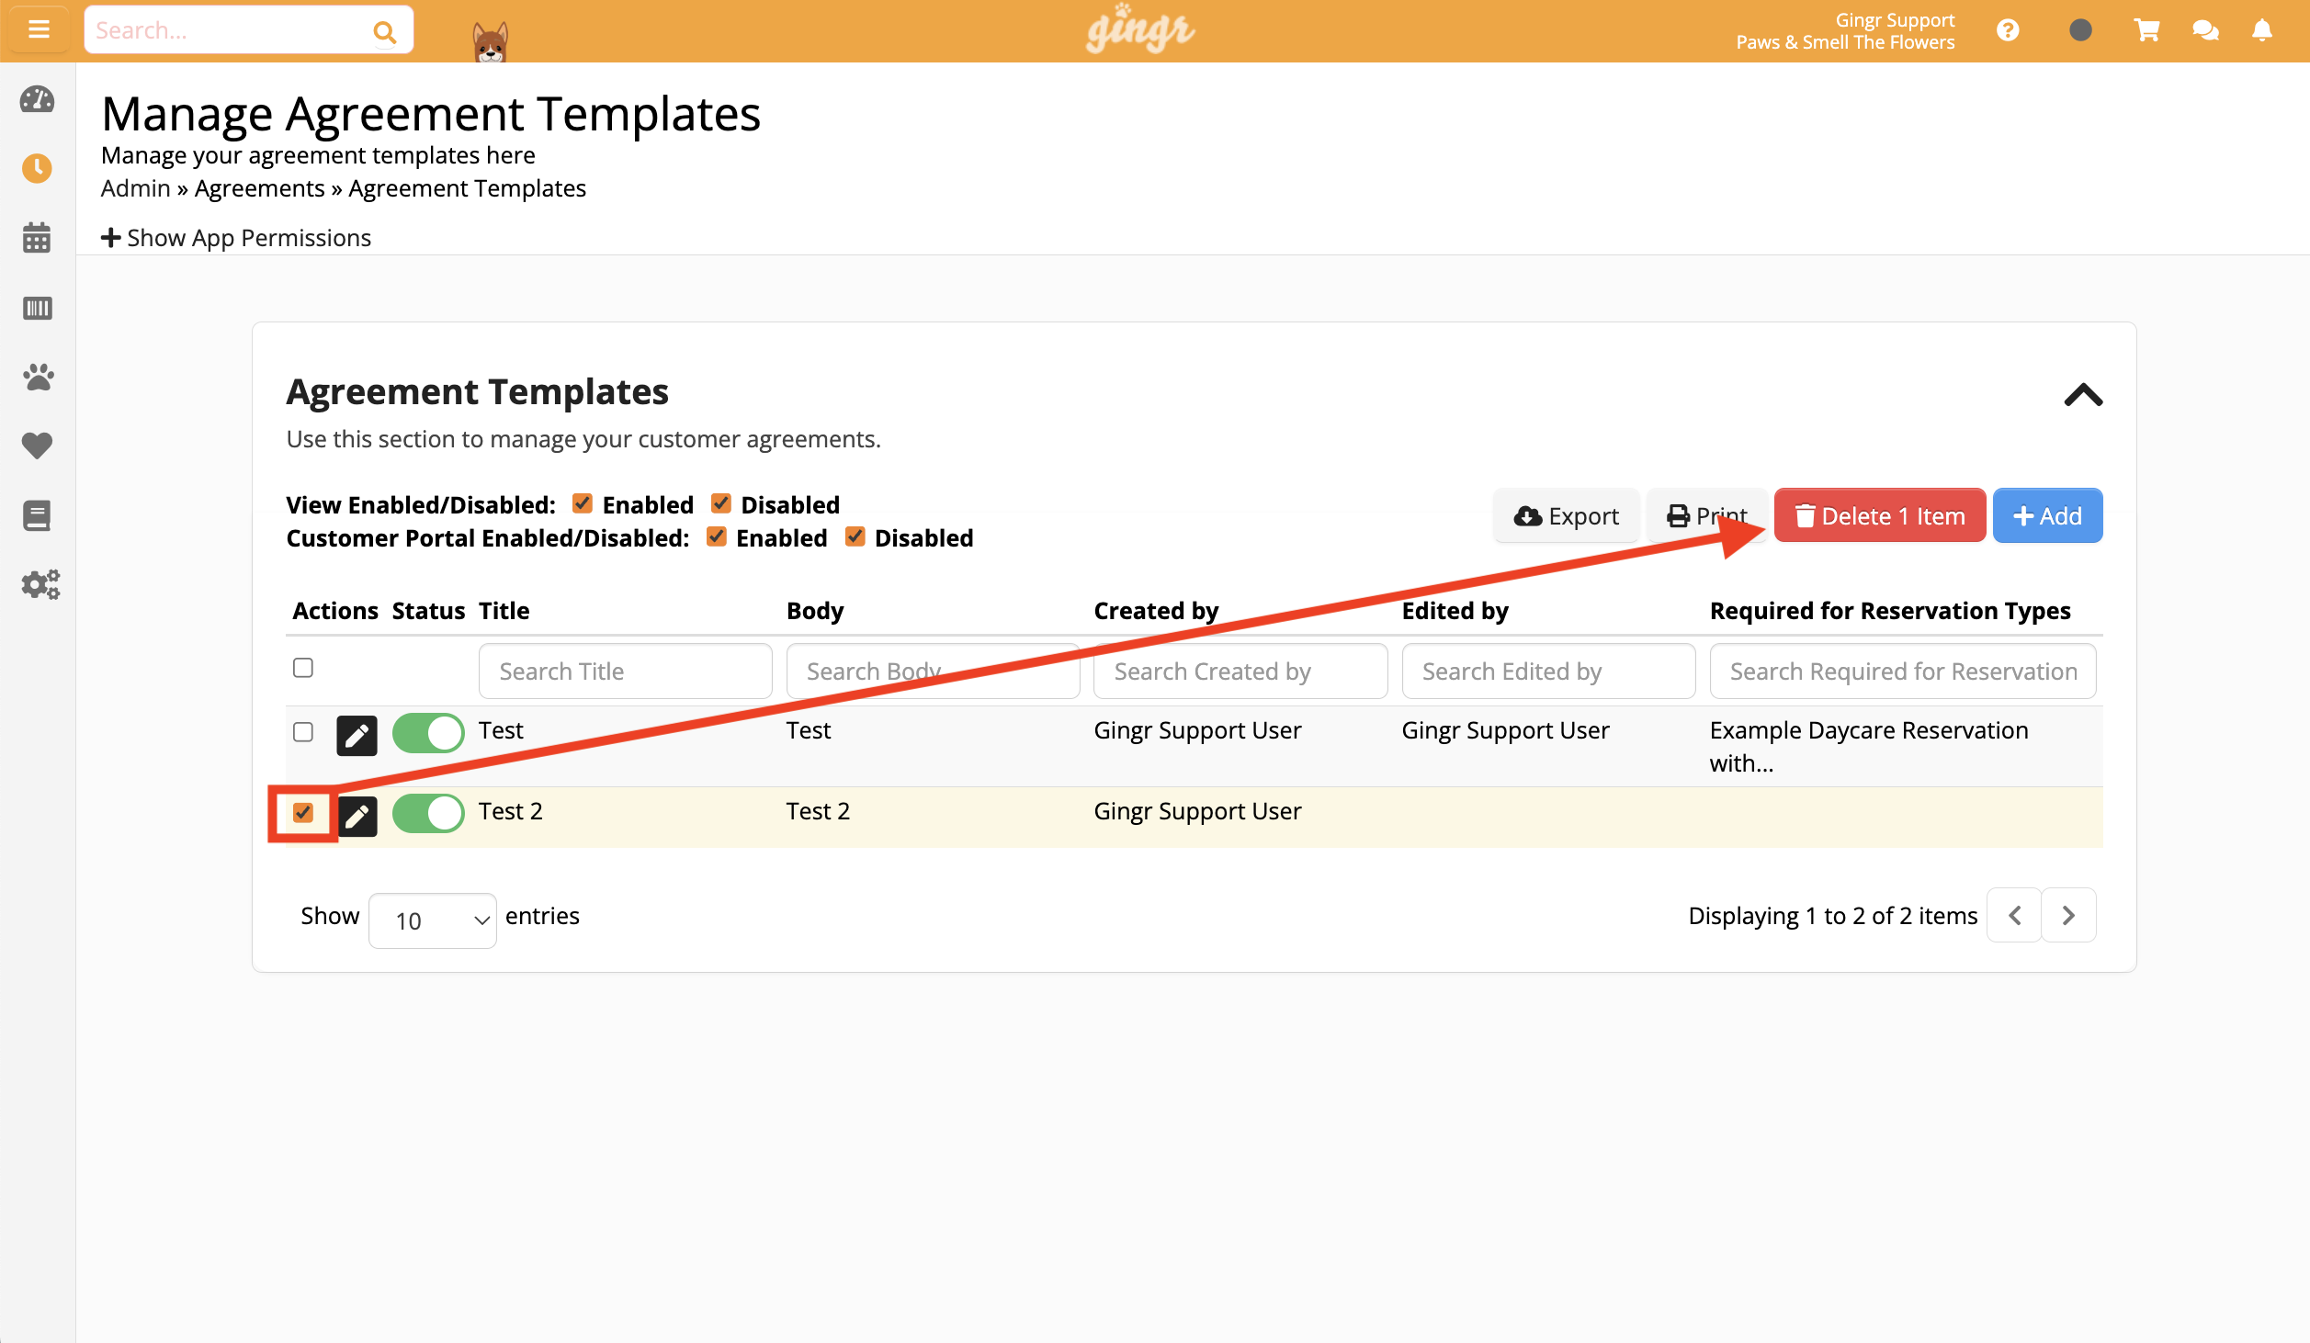This screenshot has height=1343, width=2310.
Task: Open the dashboard gauge sidebar icon
Action: [37, 99]
